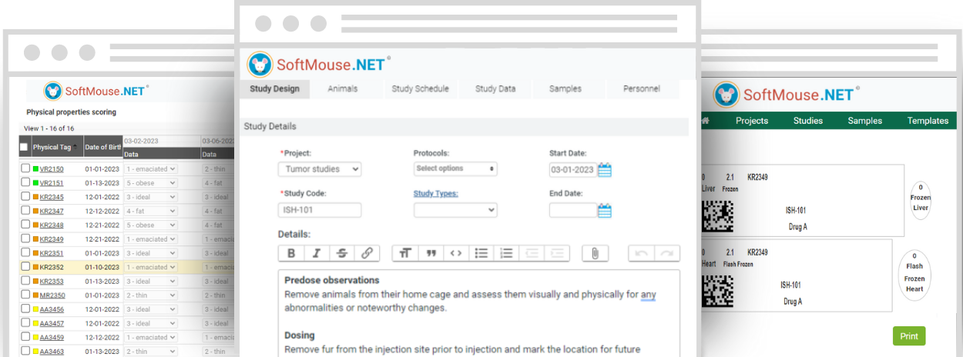Insert a code block
The image size is (963, 357).
coord(456,252)
